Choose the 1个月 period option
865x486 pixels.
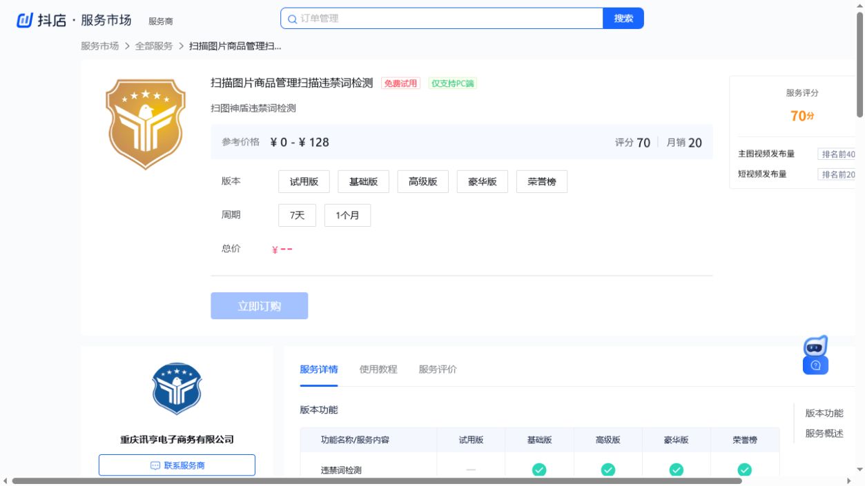(x=347, y=215)
